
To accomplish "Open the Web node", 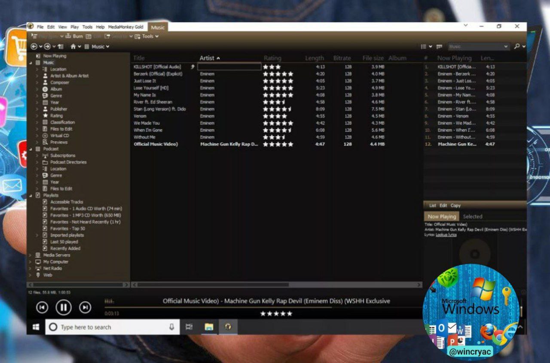I will click(47, 275).
